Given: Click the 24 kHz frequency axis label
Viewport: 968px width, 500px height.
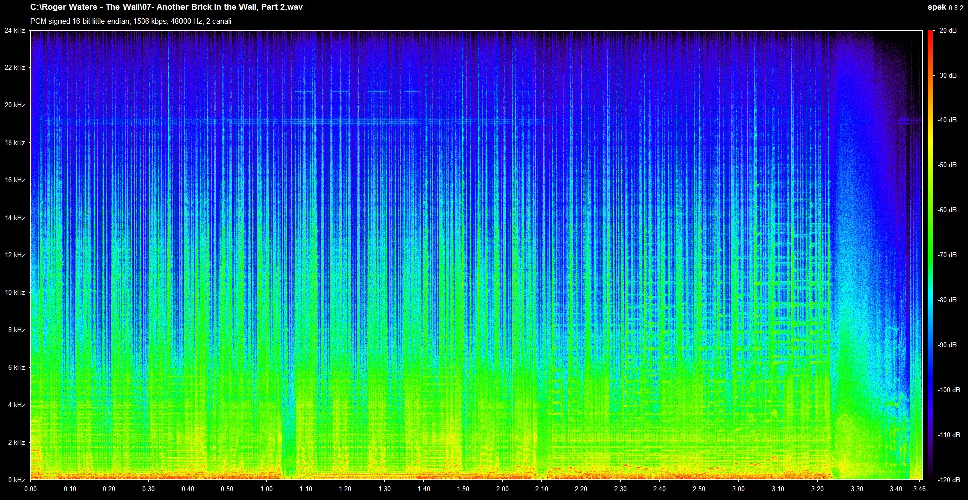Looking at the screenshot, I should (x=15, y=30).
